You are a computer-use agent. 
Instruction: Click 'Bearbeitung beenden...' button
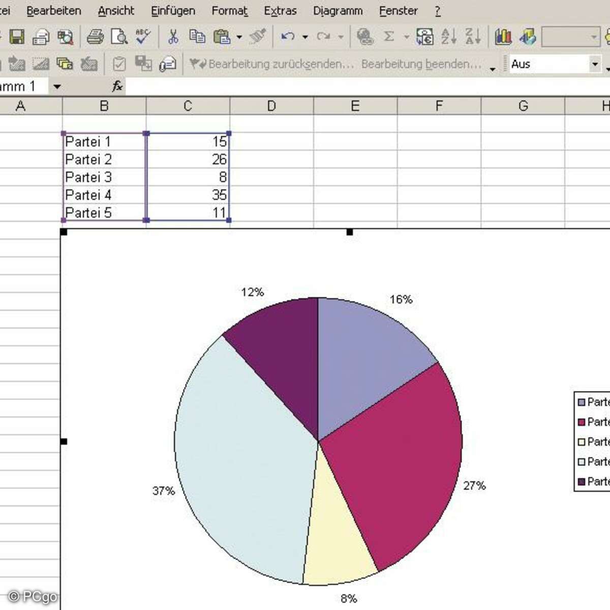point(421,64)
